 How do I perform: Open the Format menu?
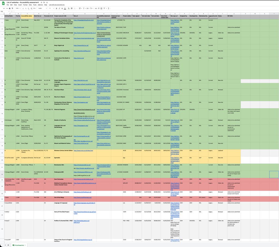[25, 5]
